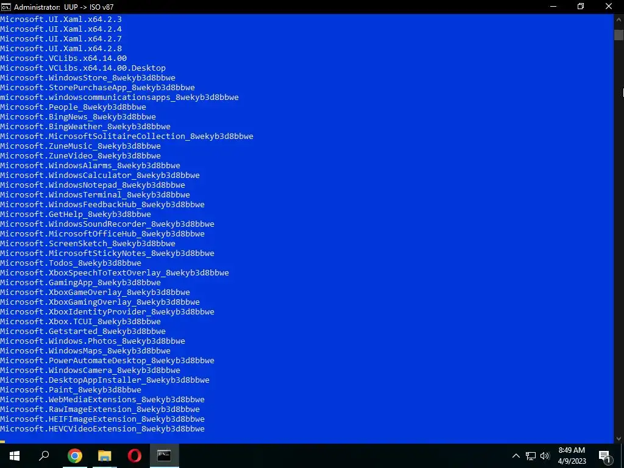The image size is (624, 468).
Task: Click the Microsoft.Windows.Photos line
Action: point(93,341)
